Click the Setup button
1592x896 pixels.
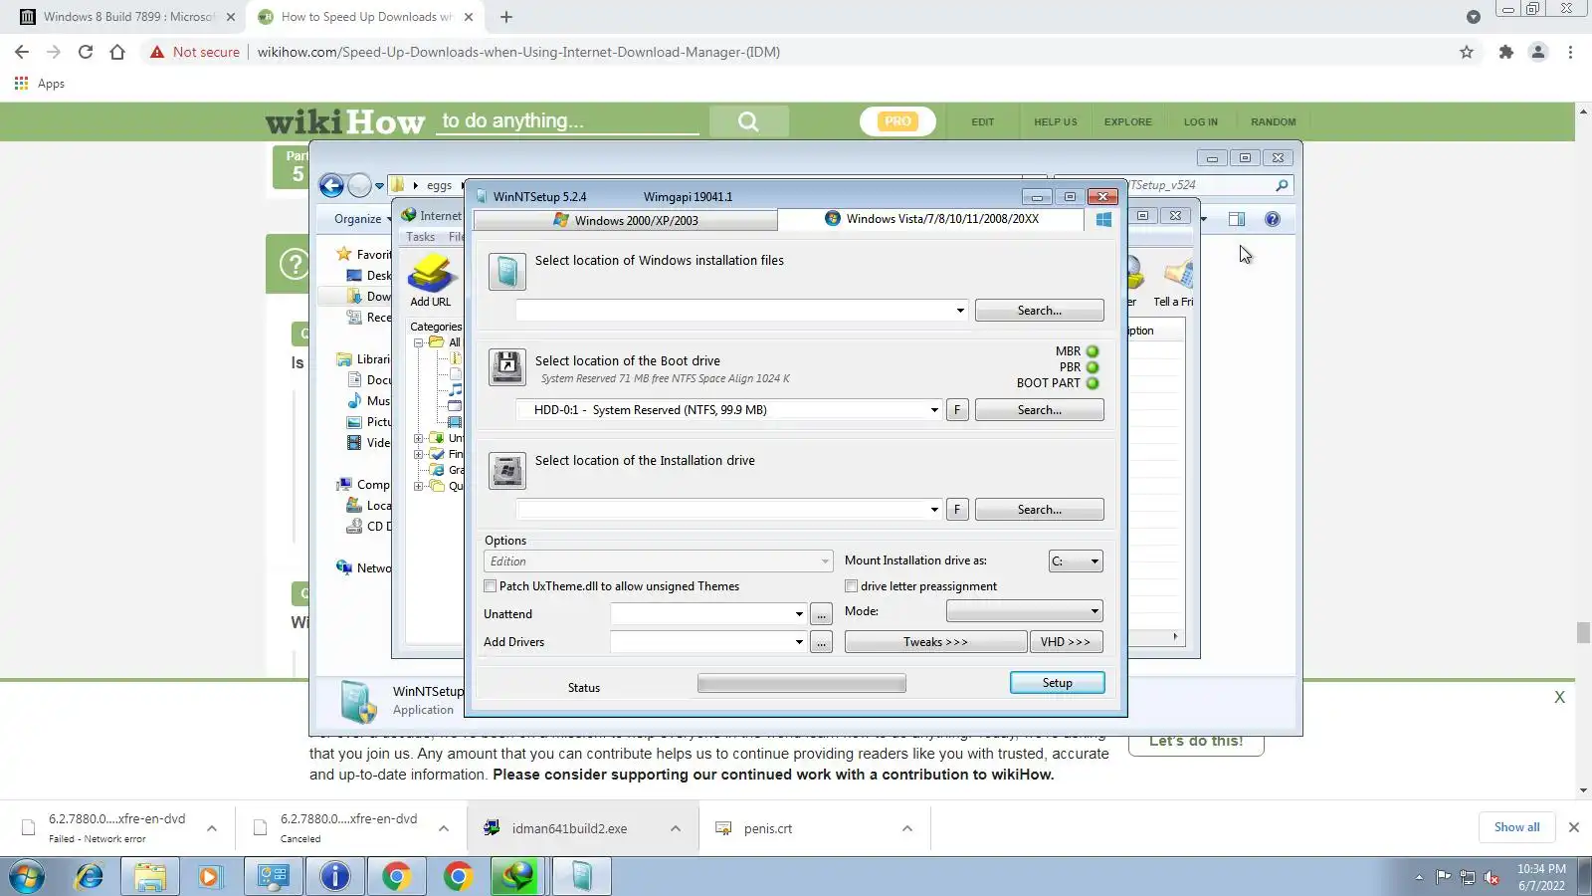pos(1057,683)
